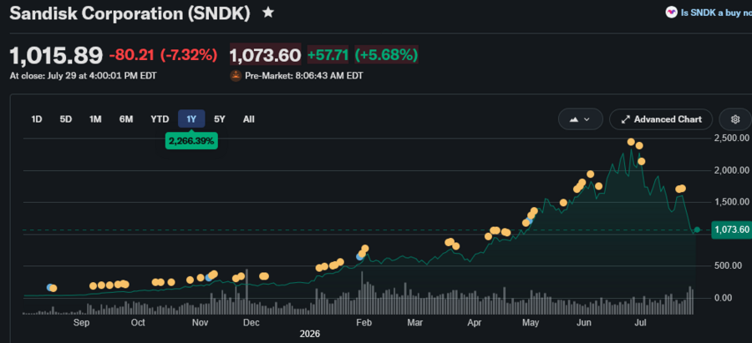
Task: Switch chart to 6M range
Action: click(x=126, y=119)
